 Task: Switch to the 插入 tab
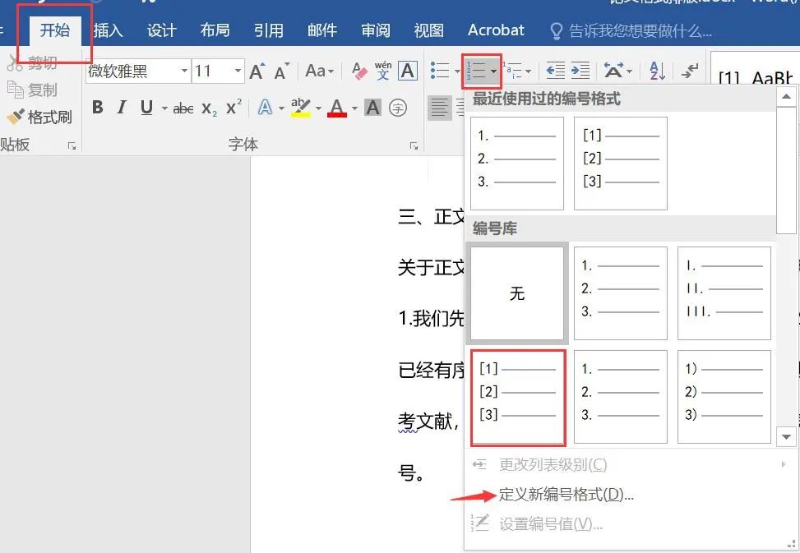point(109,30)
